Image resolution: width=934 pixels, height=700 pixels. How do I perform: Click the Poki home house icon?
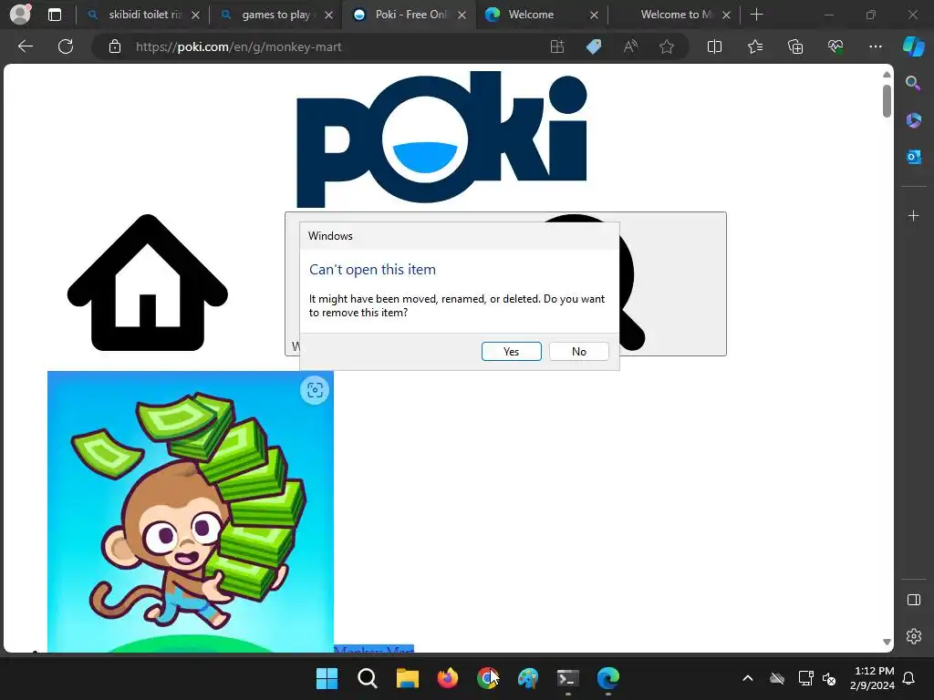147,283
